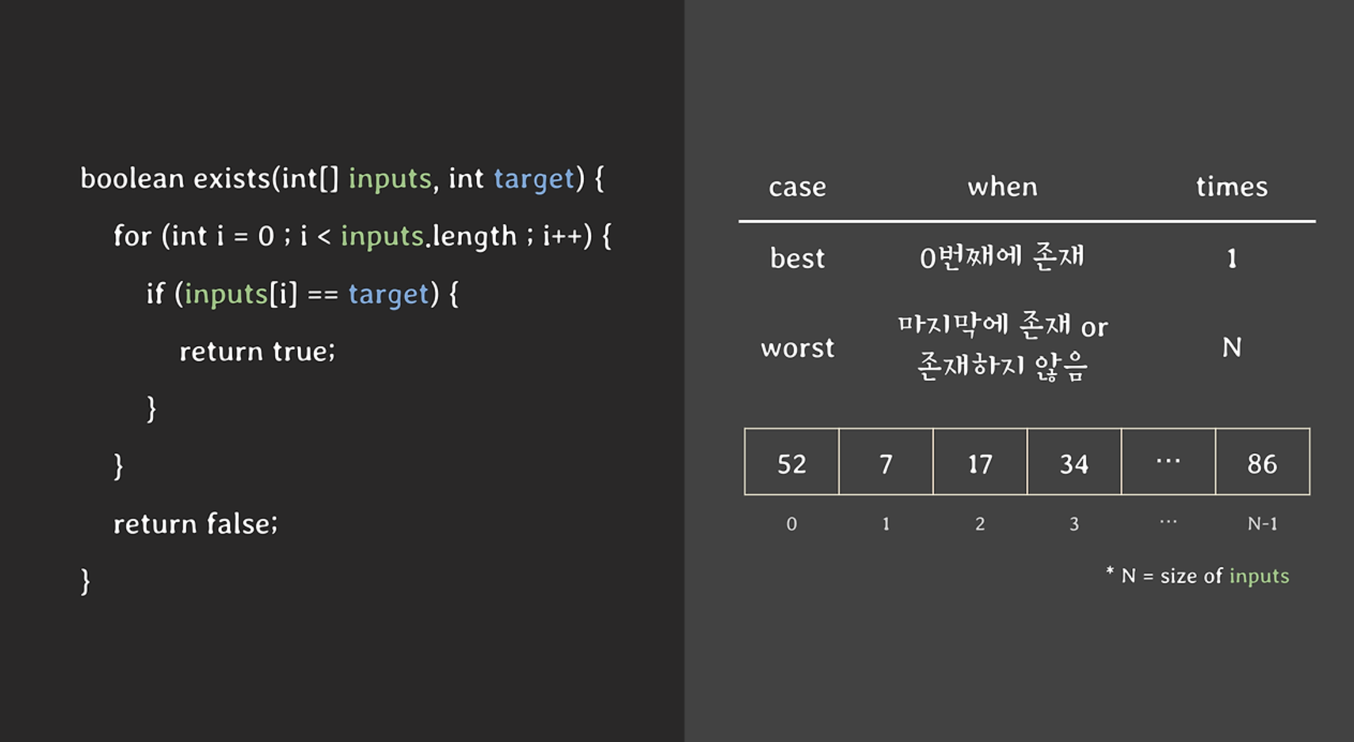Image resolution: width=1354 pixels, height=742 pixels.
Task: Click 'i++' in the for loop
Action: (562, 236)
